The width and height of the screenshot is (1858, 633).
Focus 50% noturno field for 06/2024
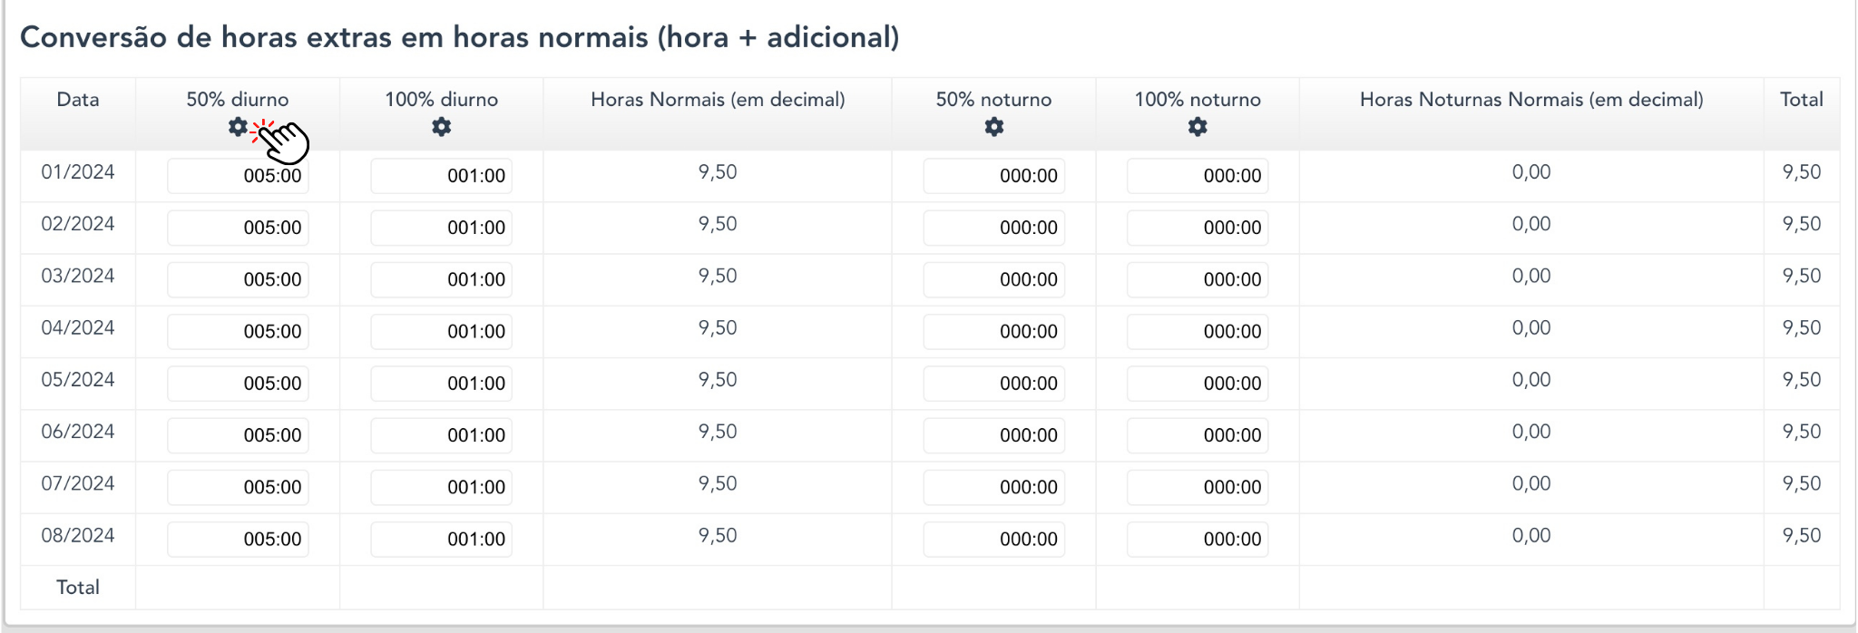(994, 435)
